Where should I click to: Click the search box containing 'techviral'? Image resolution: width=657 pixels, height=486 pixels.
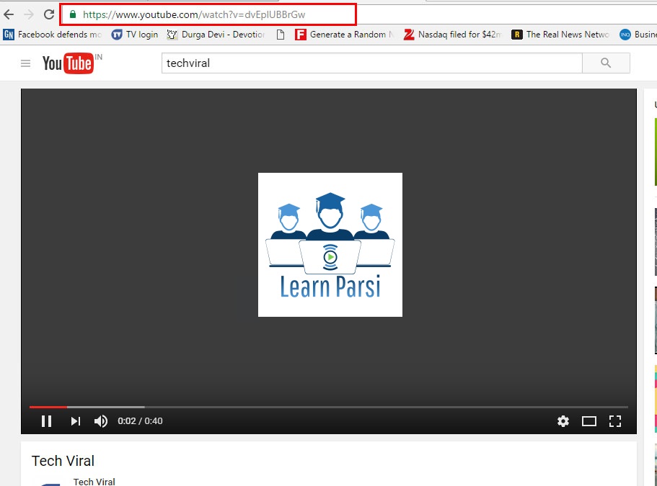[371, 63]
